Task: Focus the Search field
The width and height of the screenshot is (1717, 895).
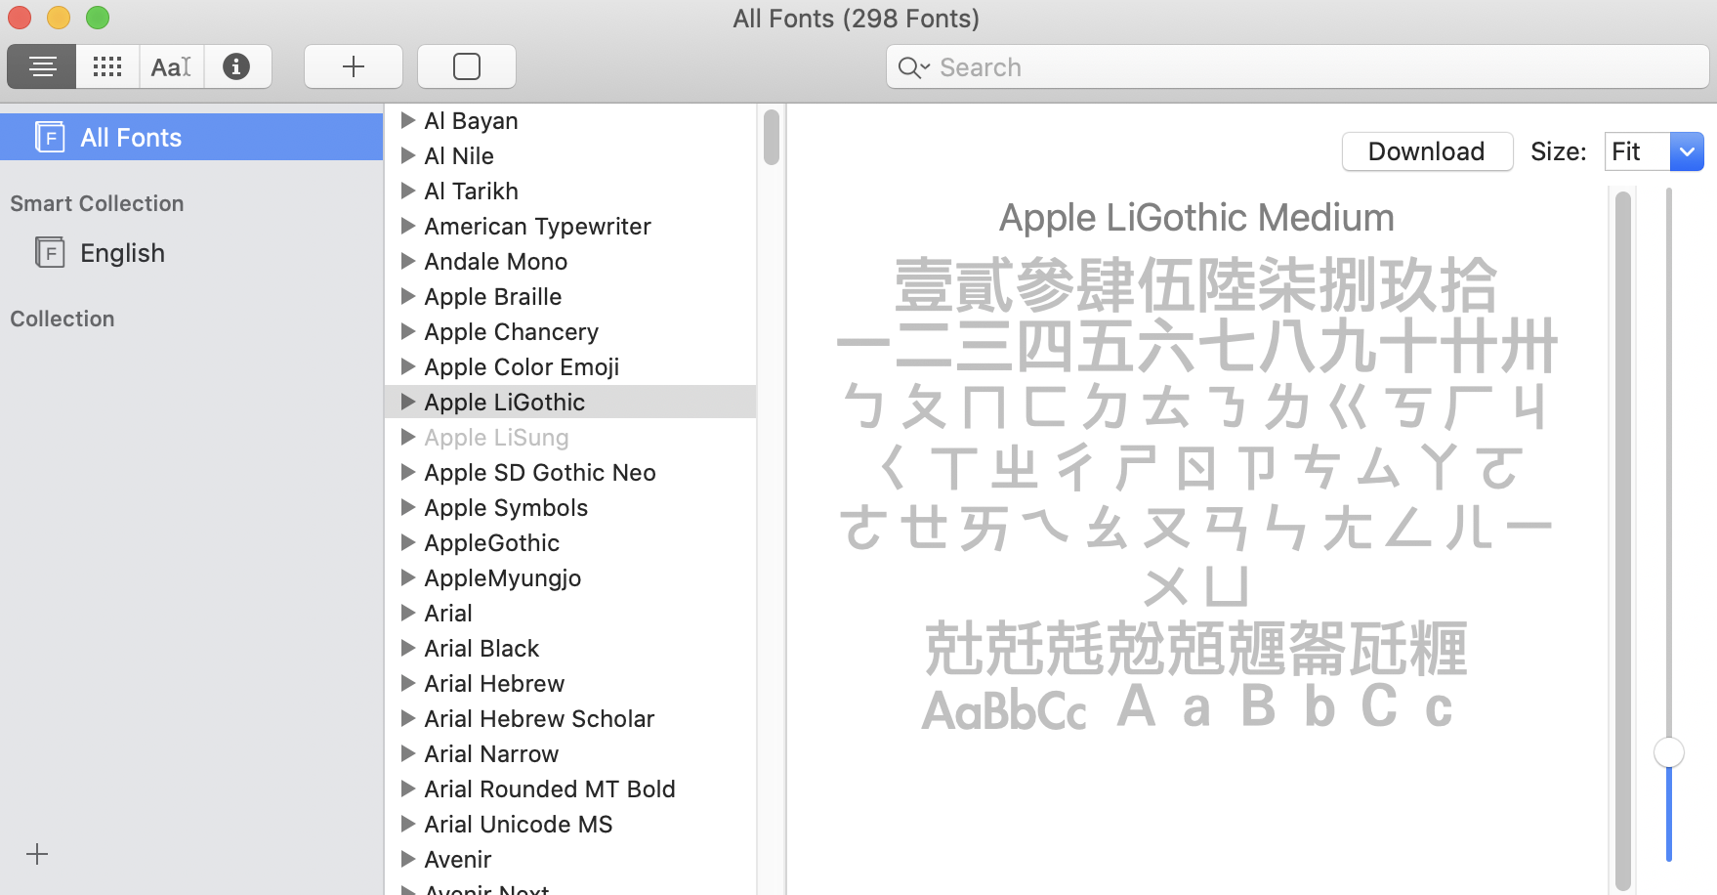Action: (x=1298, y=67)
